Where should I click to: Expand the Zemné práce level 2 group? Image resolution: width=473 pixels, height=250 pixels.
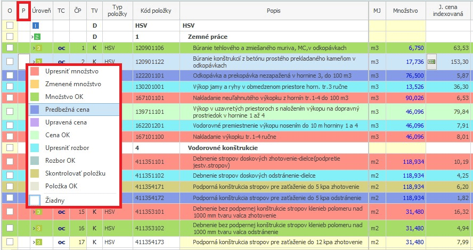pyautogui.click(x=33, y=37)
